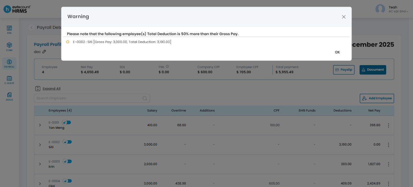This screenshot has height=187, width=413.
Task: Toggle the lock switch for E-0002
Action: point(67,142)
